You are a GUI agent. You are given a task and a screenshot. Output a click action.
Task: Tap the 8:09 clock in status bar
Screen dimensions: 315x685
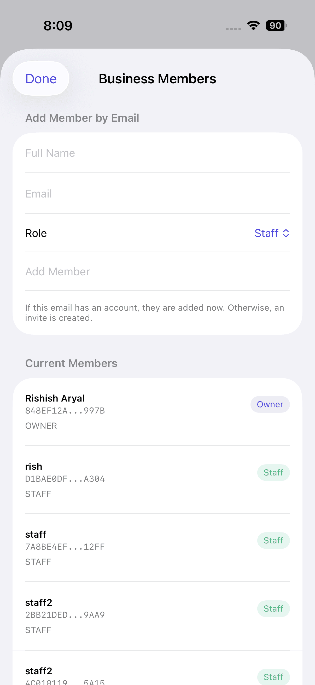[x=58, y=26]
